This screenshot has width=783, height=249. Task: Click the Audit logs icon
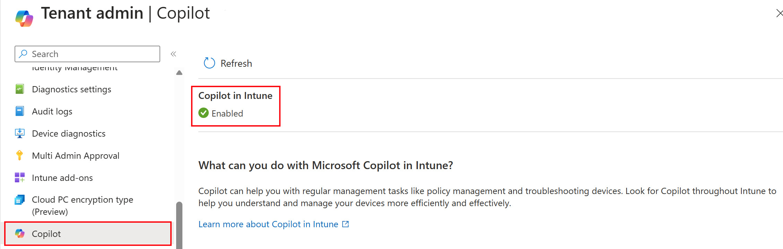[x=20, y=111]
